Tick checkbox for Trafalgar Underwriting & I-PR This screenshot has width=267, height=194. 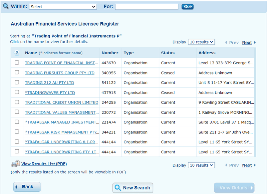coord(17,141)
